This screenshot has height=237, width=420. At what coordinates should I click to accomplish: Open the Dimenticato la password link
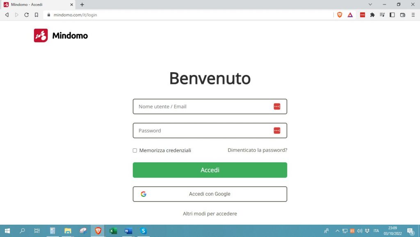pos(257,150)
